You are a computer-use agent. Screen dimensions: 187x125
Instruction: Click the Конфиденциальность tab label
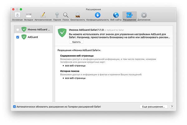pyautogui.click(x=98, y=20)
